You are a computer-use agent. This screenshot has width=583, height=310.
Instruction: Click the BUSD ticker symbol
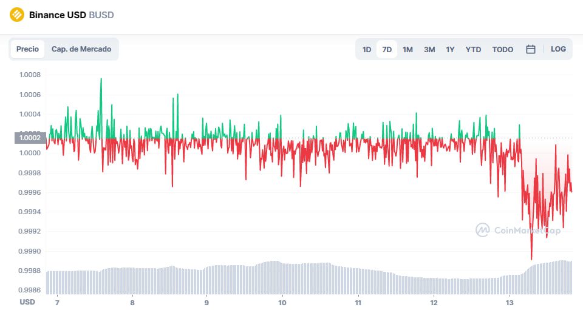click(101, 15)
